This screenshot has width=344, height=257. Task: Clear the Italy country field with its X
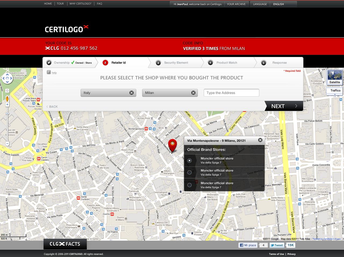click(x=131, y=93)
